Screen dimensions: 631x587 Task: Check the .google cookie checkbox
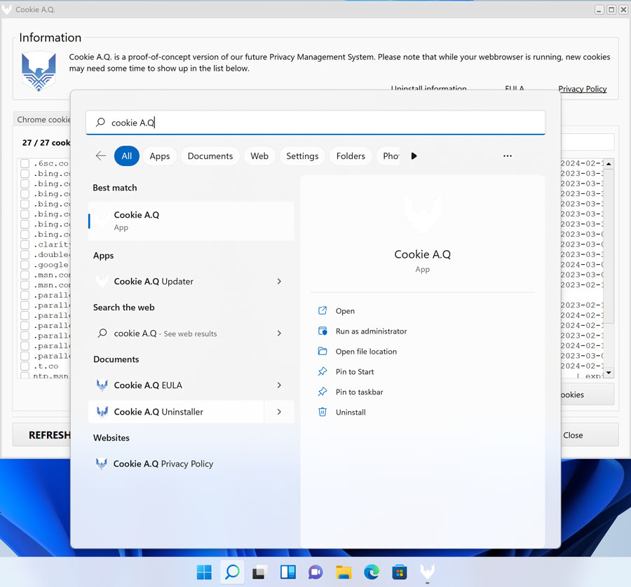pyautogui.click(x=25, y=265)
